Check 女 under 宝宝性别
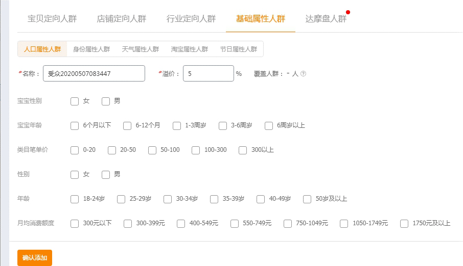The height and width of the screenshot is (266, 463). click(75, 101)
